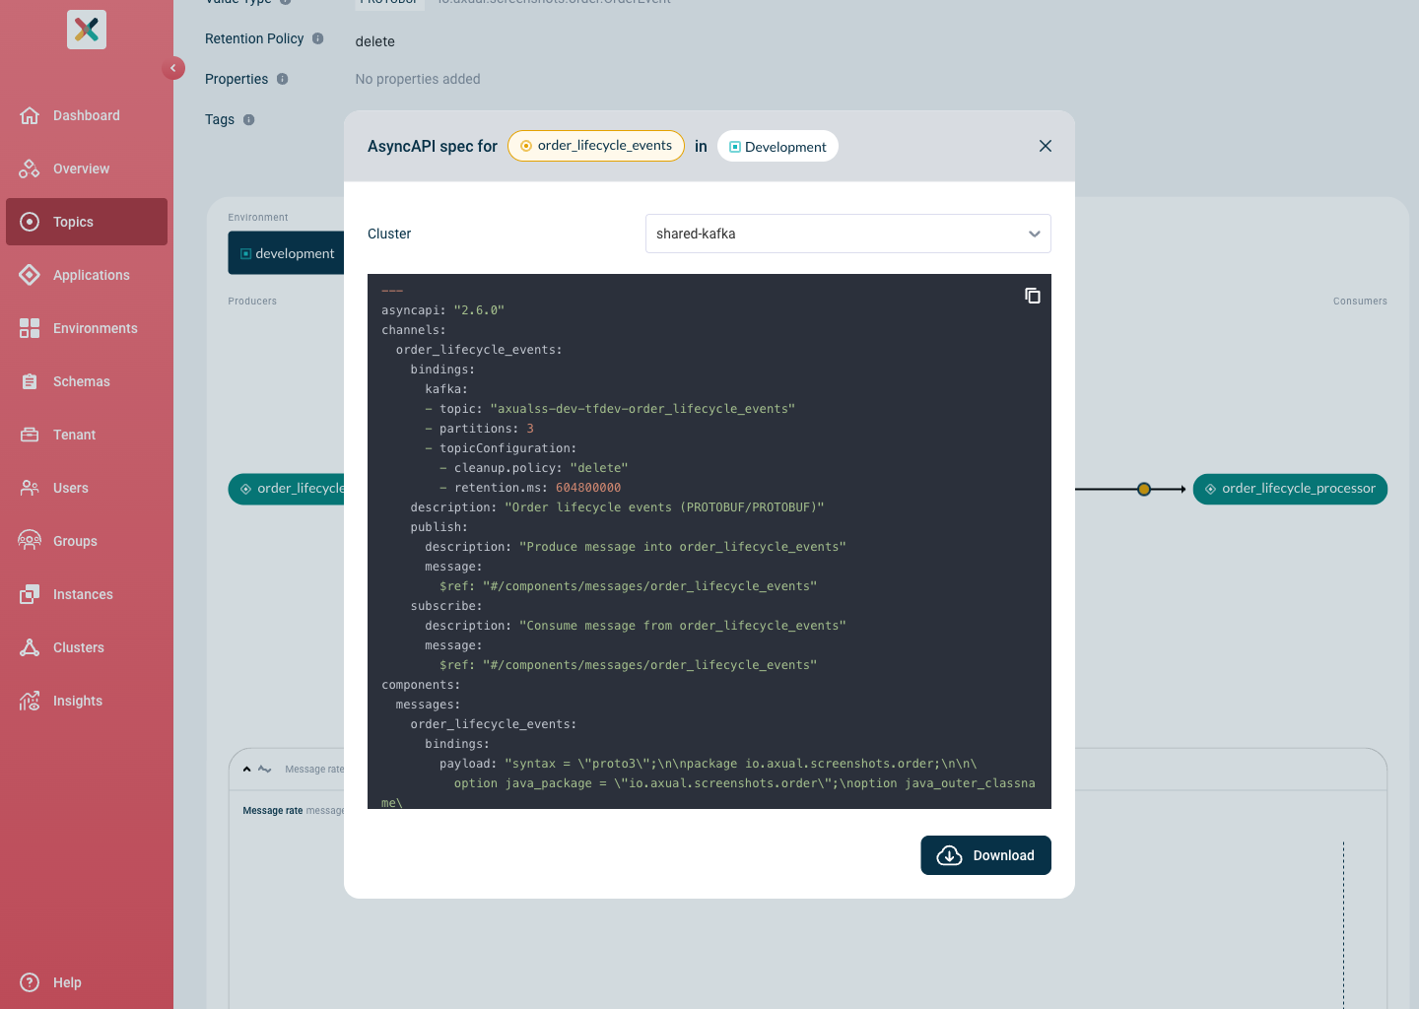Click the Development environment chip in dialog header
The image size is (1419, 1009).
(777, 146)
